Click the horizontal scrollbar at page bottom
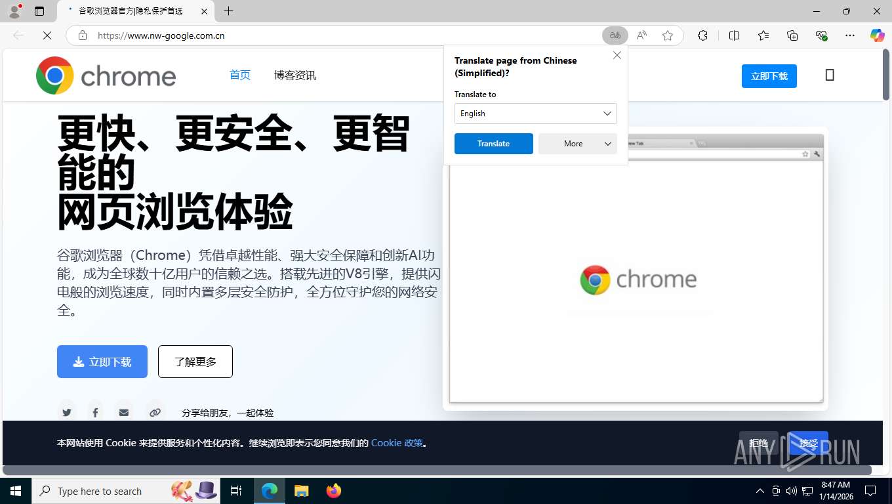The image size is (892, 504). tap(437, 470)
